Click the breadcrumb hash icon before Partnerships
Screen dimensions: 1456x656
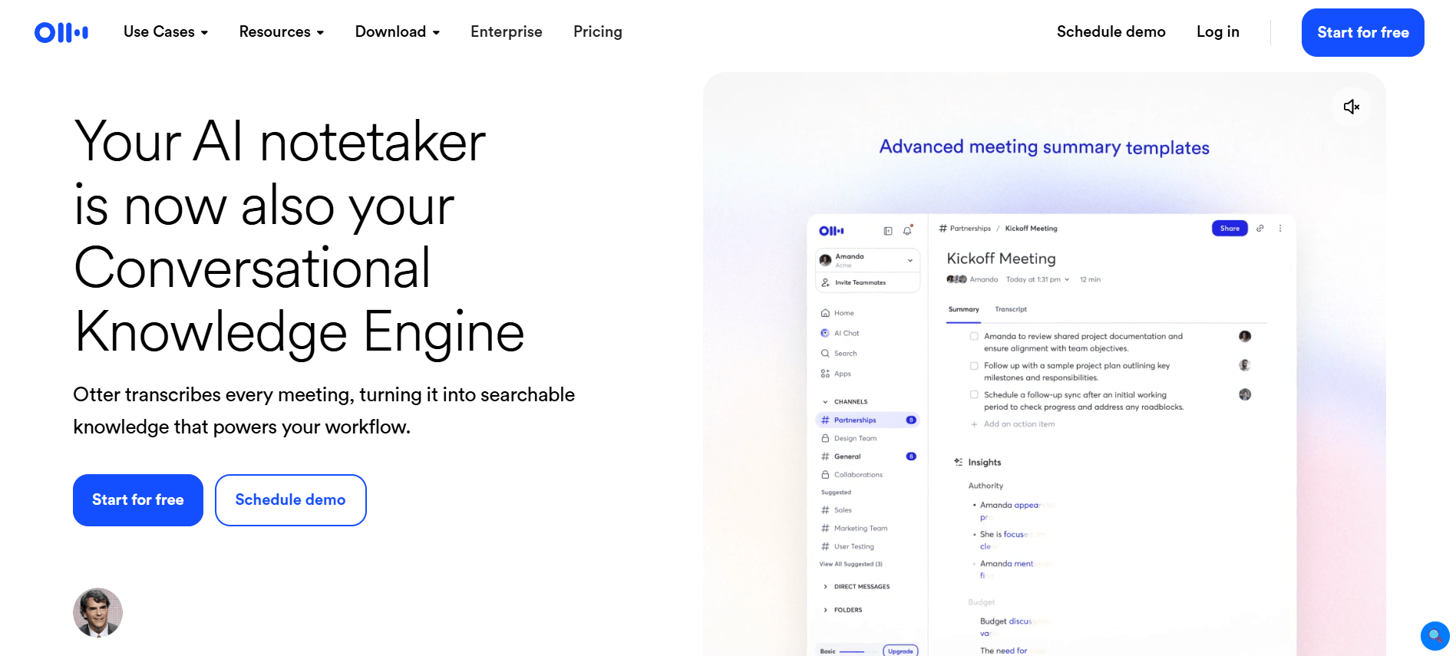click(943, 228)
